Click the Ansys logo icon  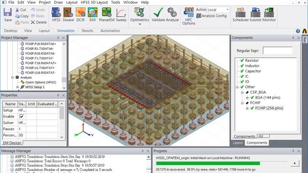304,31
